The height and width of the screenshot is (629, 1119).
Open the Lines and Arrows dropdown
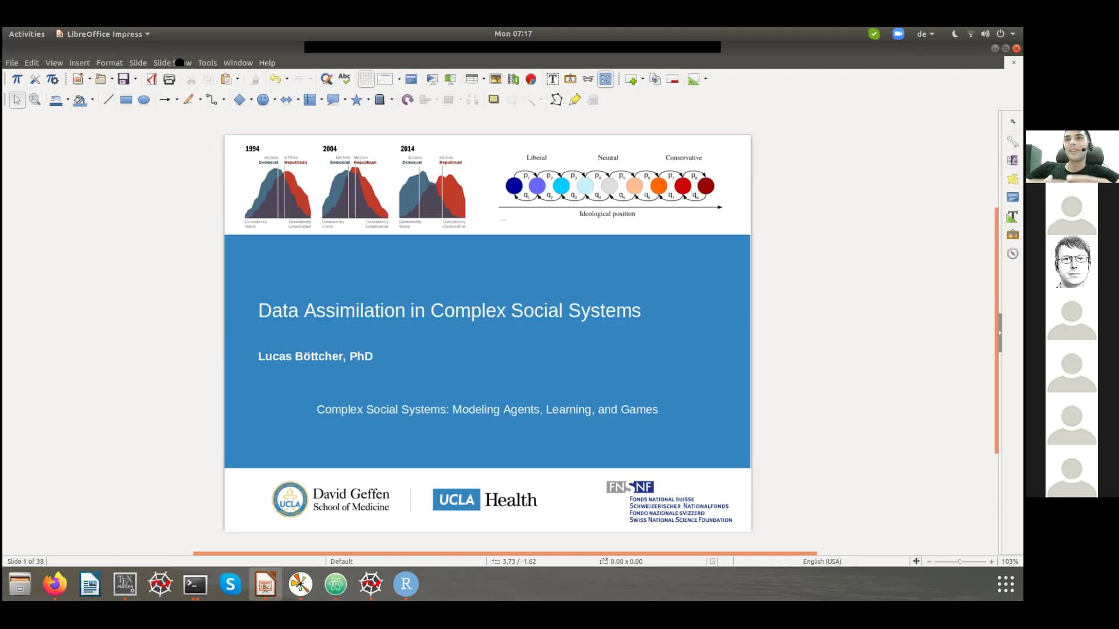pos(177,100)
